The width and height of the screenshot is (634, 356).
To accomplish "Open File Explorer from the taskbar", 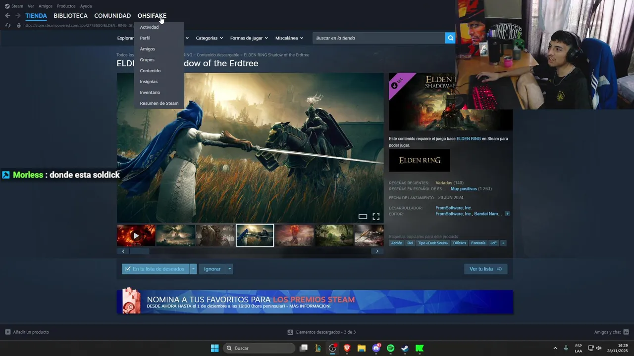I will (x=361, y=348).
